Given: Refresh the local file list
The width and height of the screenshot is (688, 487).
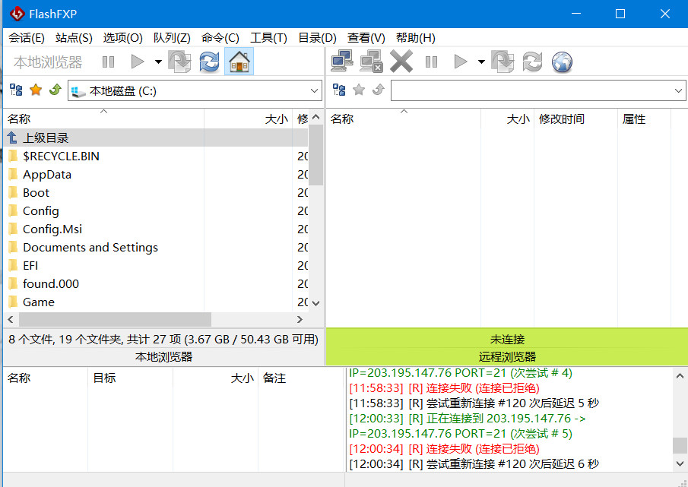Looking at the screenshot, I should (208, 62).
